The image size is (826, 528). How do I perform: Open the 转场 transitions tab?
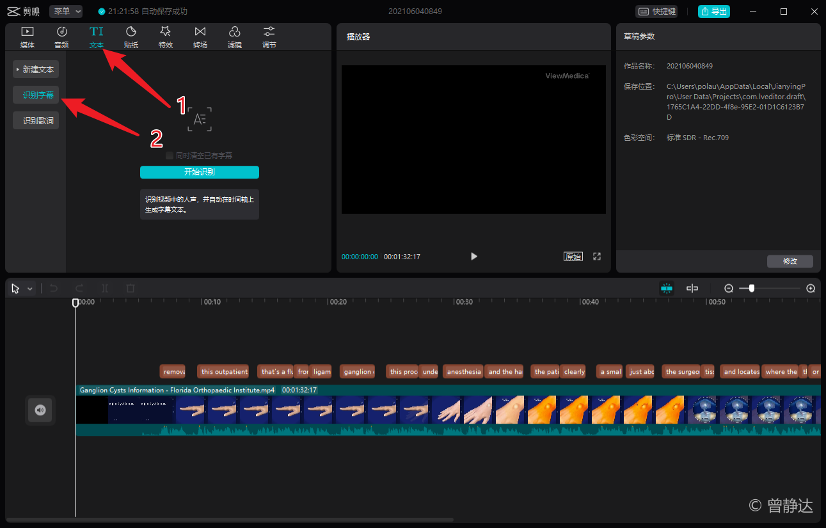click(x=200, y=37)
